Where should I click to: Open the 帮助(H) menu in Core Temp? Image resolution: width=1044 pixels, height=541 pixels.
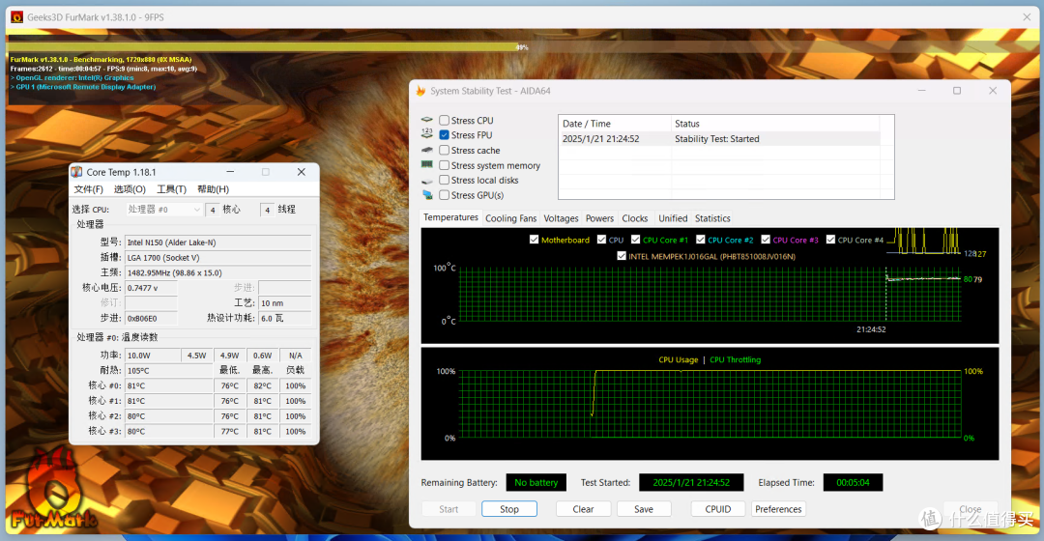click(213, 189)
